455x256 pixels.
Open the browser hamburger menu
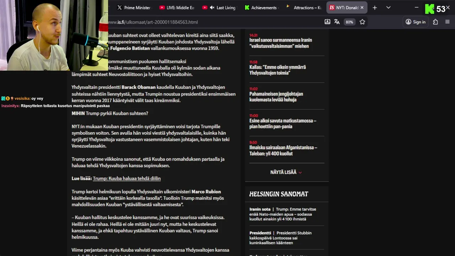447,22
